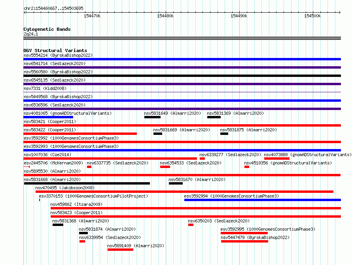The width and height of the screenshot is (352, 265).
Task: Click the small red nsv6339277 bar
Action: tap(202, 159)
